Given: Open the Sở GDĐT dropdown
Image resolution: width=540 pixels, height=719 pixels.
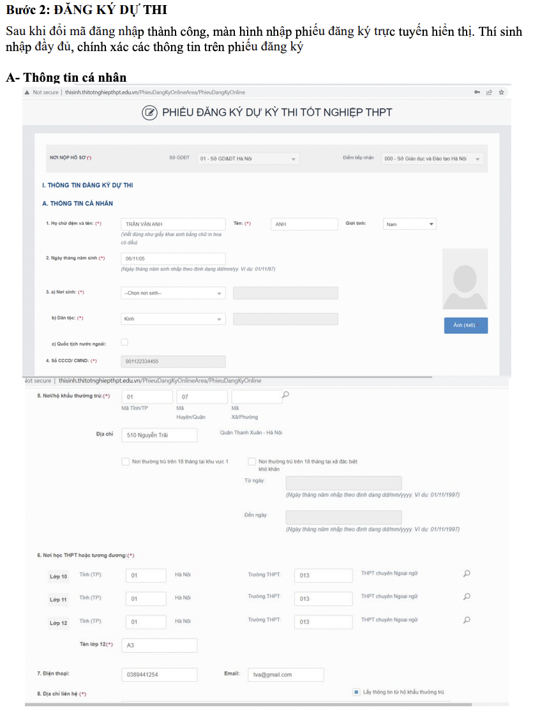Looking at the screenshot, I should tap(248, 158).
